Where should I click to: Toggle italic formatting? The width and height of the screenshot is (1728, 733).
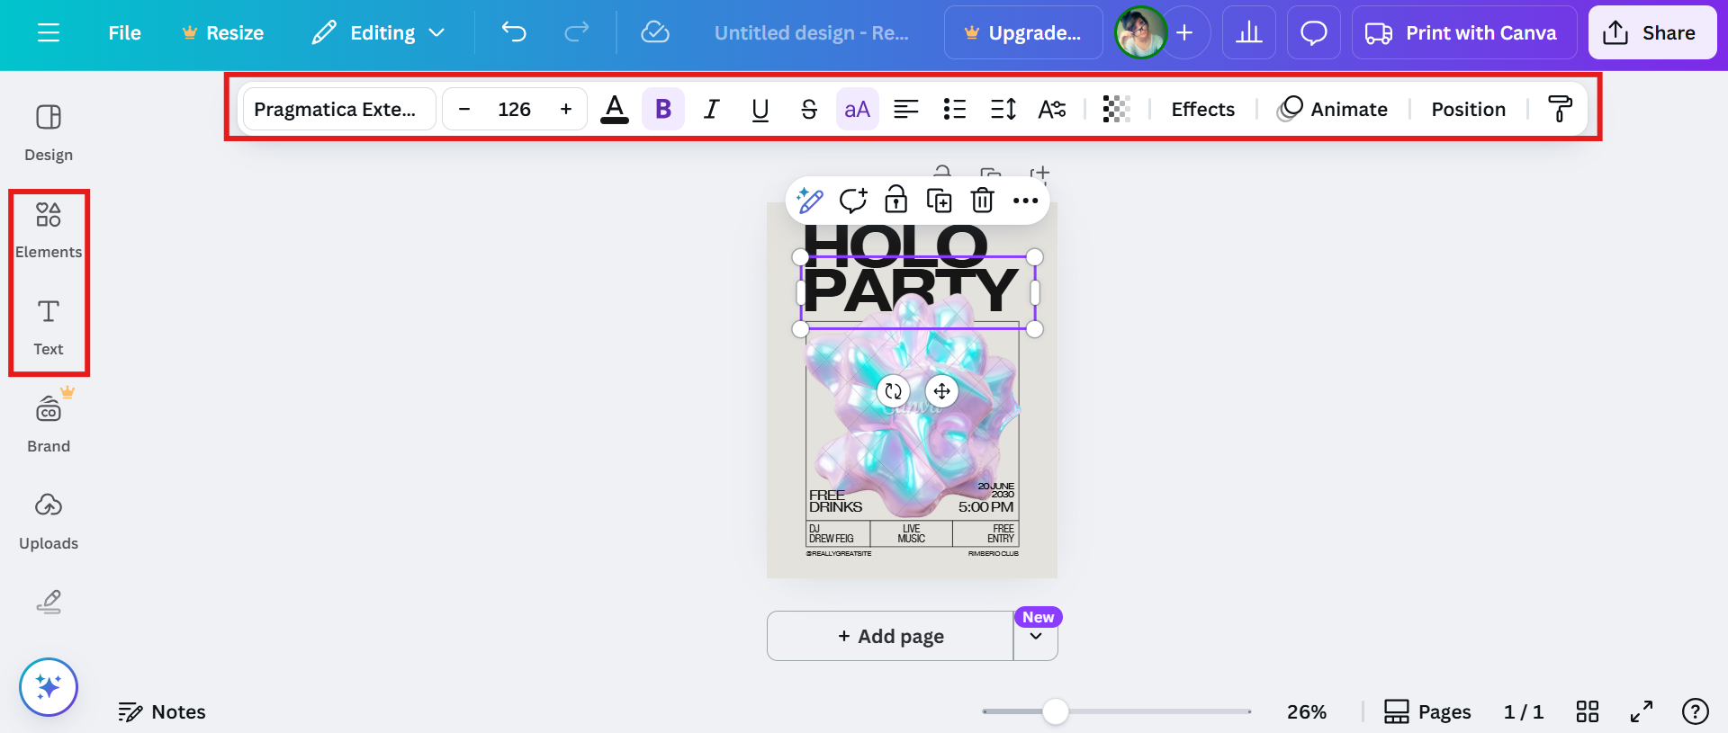point(712,109)
